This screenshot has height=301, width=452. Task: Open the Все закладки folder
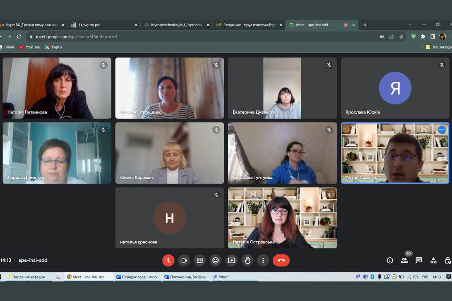tap(439, 47)
